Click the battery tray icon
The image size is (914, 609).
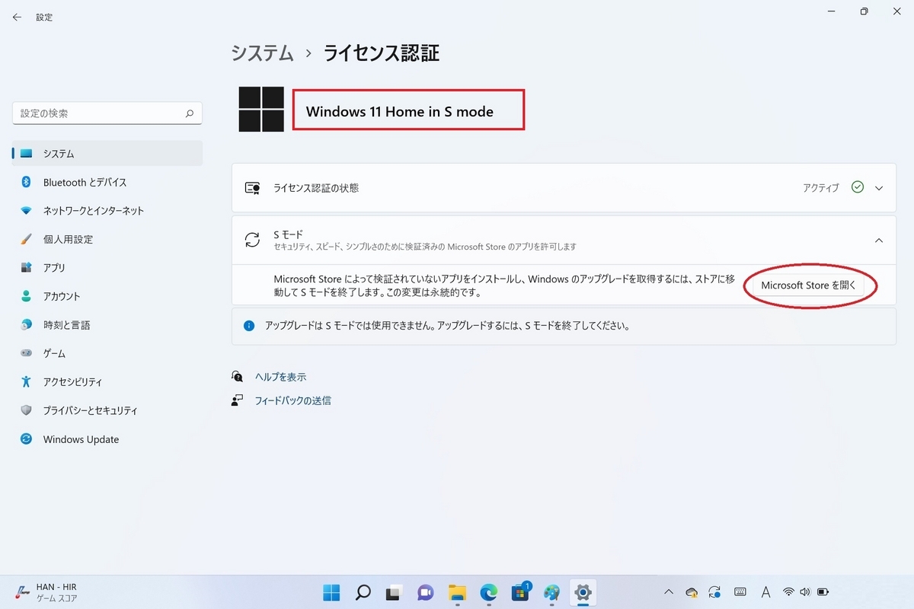823,592
